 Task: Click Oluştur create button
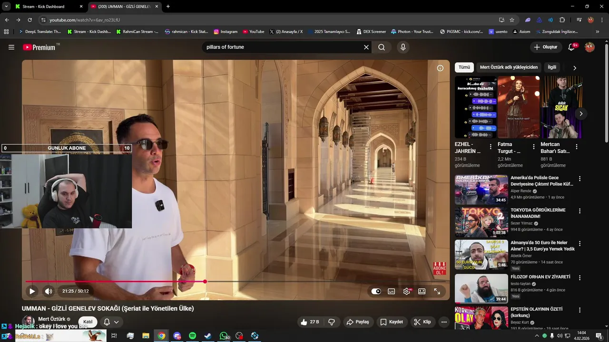[x=545, y=47]
